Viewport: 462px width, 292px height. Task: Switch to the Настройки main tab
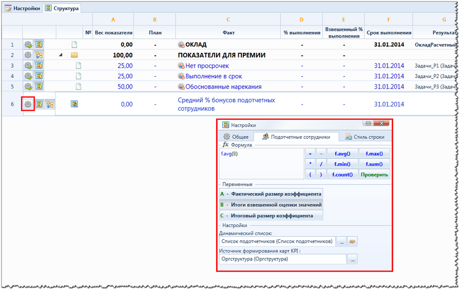[x=23, y=8]
